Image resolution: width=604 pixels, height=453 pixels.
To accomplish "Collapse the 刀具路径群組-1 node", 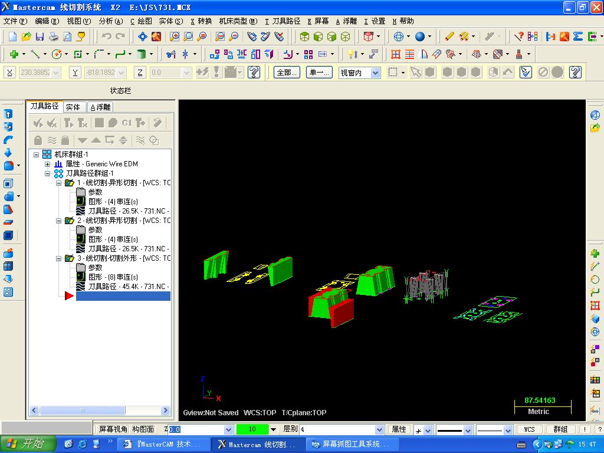I will click(47, 173).
